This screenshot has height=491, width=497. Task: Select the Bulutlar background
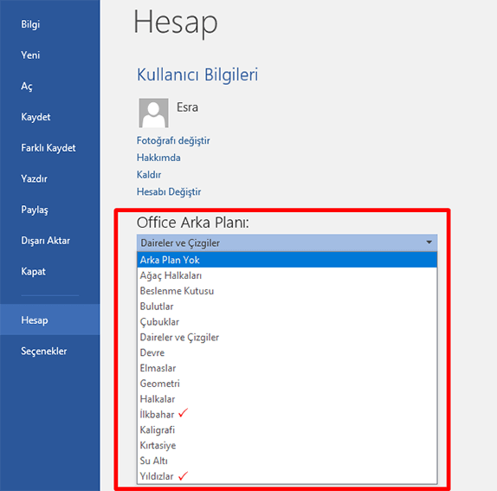click(287, 307)
